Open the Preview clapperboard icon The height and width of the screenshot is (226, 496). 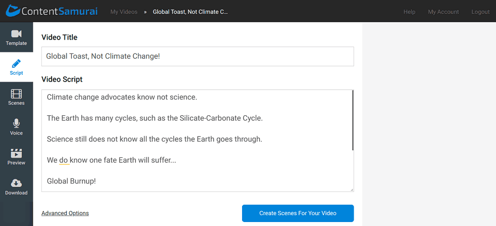click(x=16, y=154)
